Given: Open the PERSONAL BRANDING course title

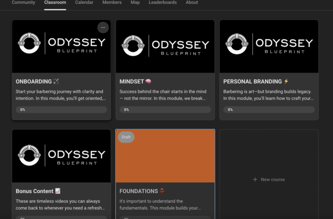Looking at the screenshot, I should [x=253, y=81].
